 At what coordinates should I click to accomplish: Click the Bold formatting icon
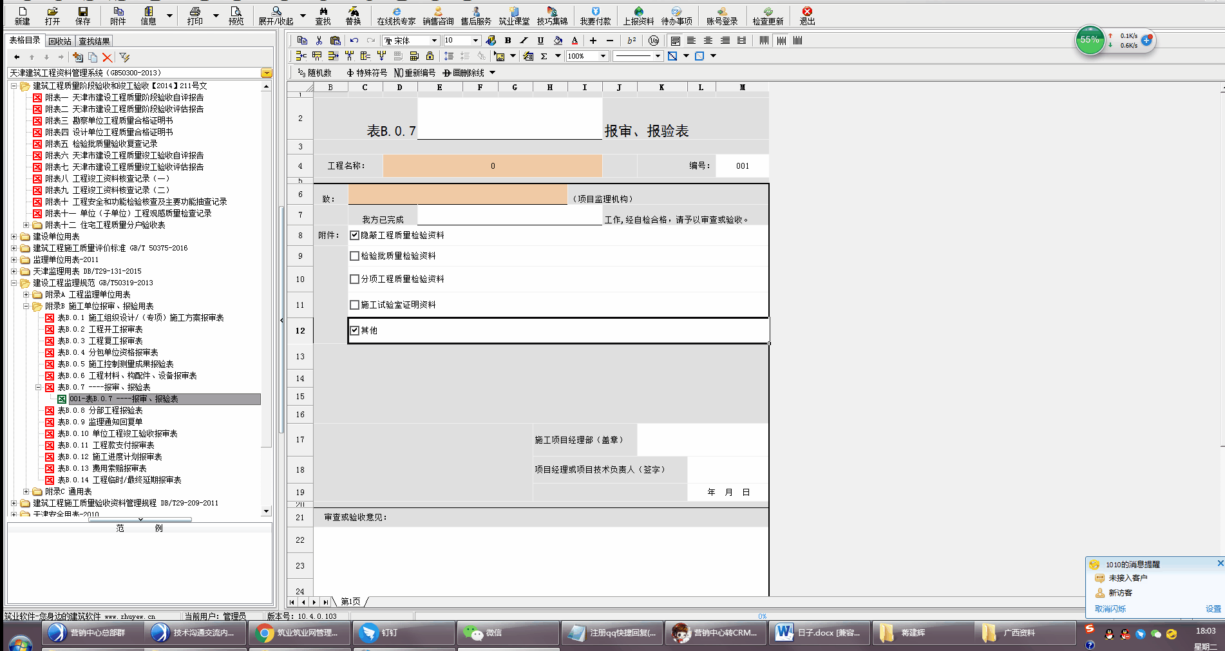[508, 41]
